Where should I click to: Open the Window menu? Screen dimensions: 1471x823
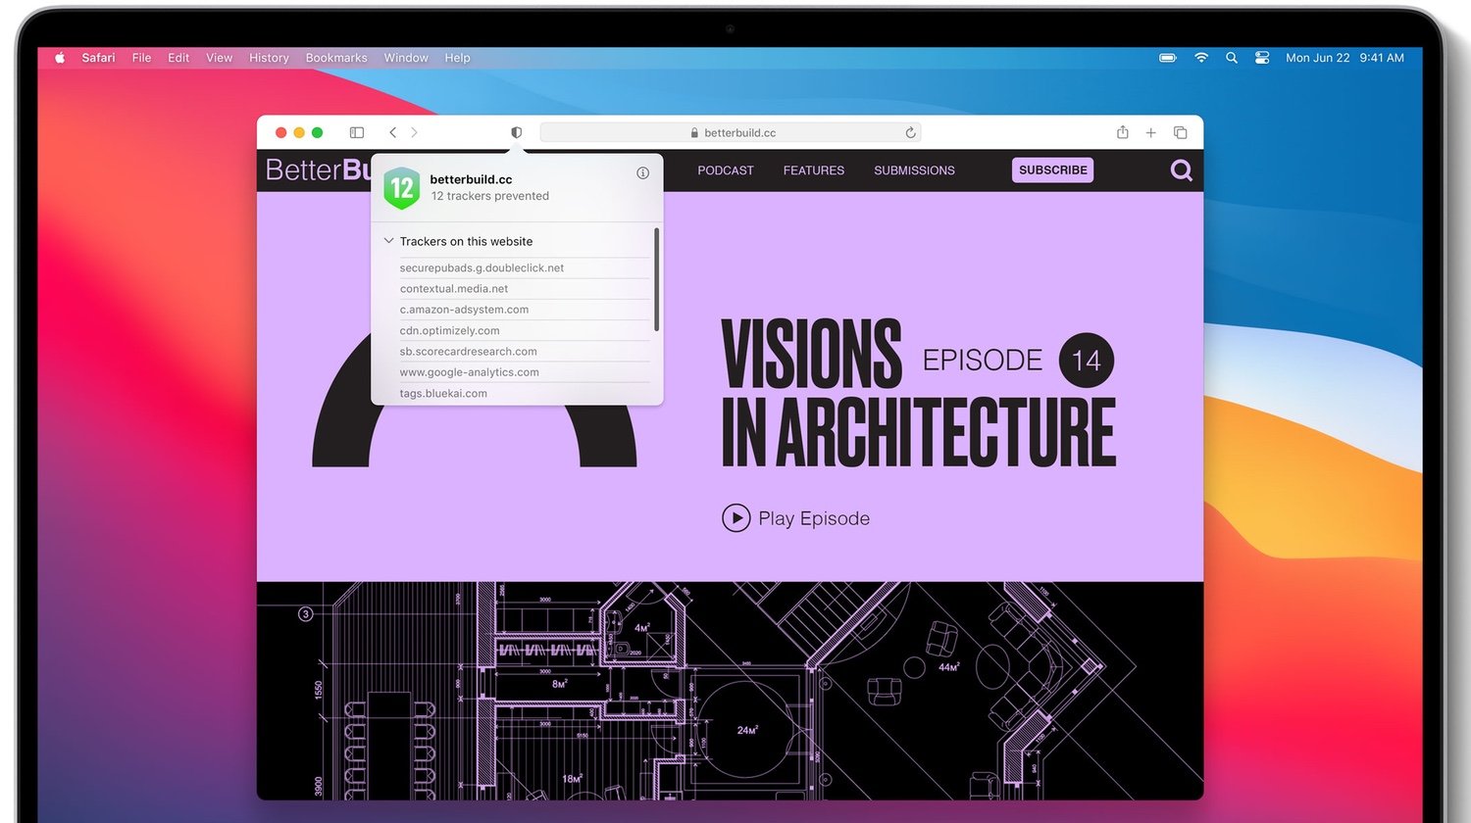406,58
